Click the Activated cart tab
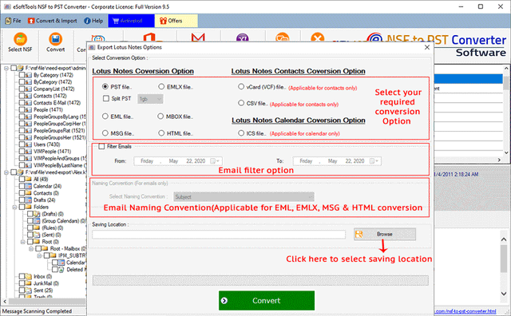Viewport: 511px width, 316px height. 131,21
